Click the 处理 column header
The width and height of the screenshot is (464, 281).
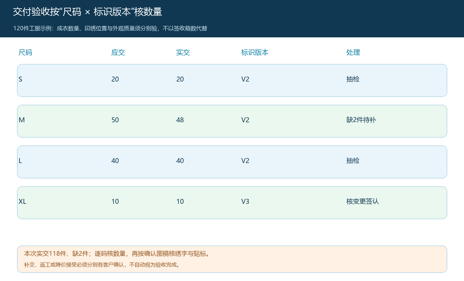(353, 52)
